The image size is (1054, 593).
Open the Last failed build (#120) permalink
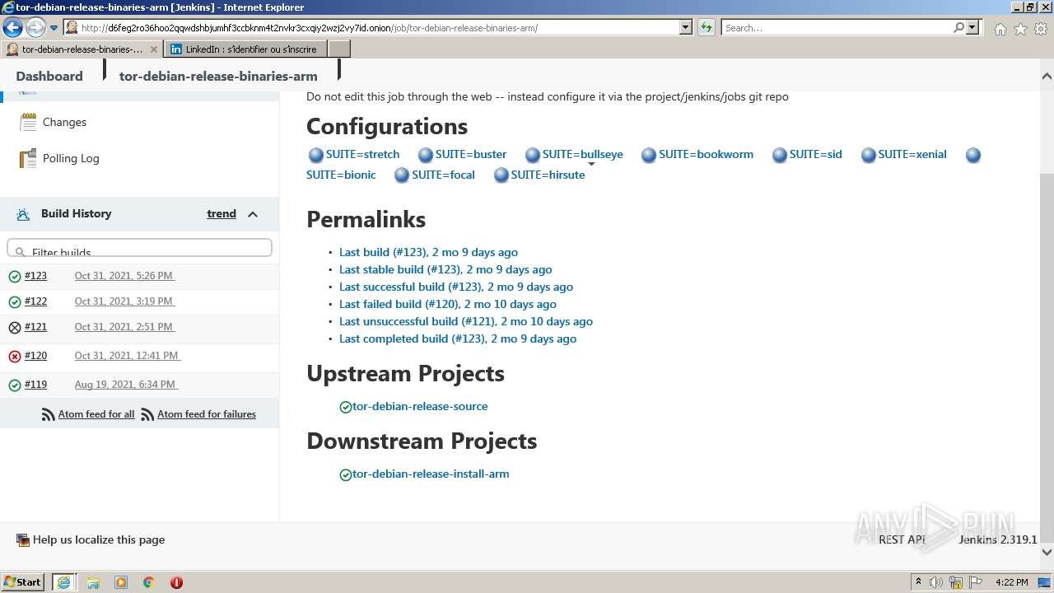[x=448, y=304]
